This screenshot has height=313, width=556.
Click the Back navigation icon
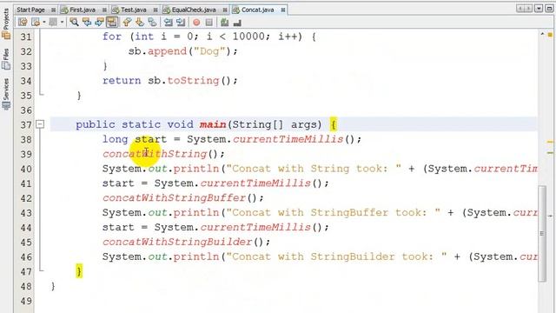click(x=36, y=23)
